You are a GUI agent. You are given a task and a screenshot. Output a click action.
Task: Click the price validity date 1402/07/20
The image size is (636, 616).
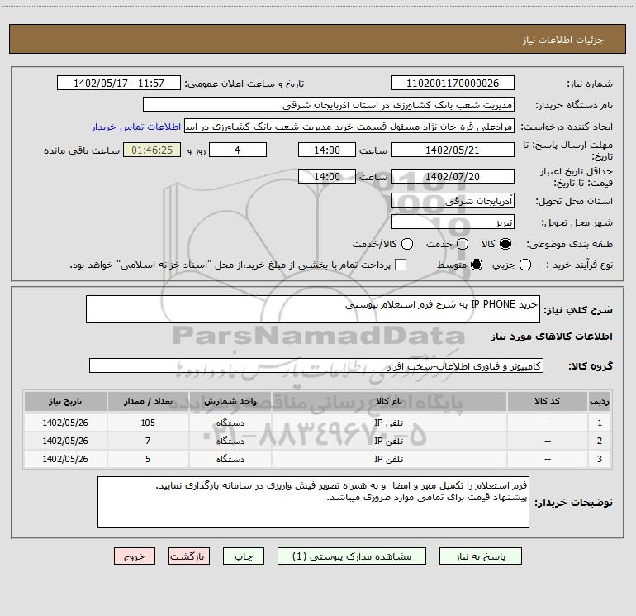[x=453, y=176]
